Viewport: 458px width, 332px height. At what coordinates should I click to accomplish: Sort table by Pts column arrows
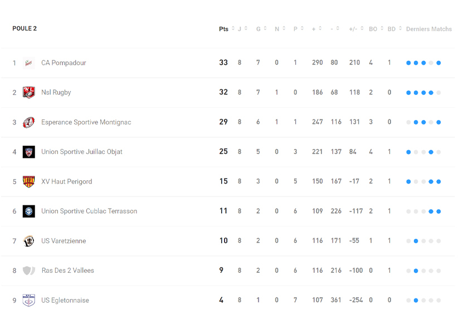pos(233,29)
